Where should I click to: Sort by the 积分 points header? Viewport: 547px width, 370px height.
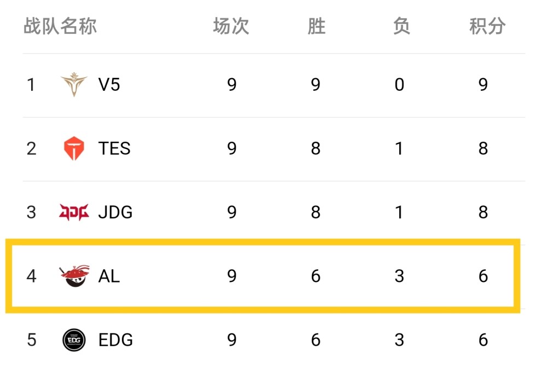coord(487,26)
